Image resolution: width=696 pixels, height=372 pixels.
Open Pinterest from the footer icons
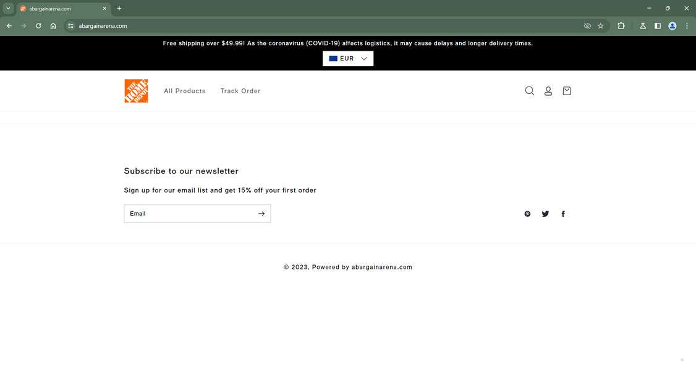[527, 213]
